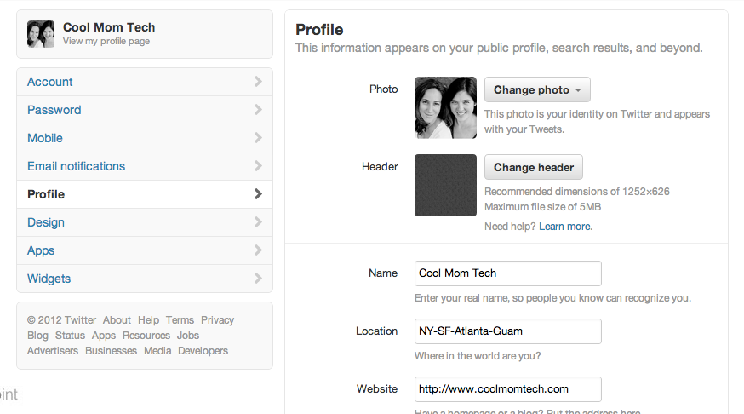
Task: Open the Jobs footer link
Action: click(x=188, y=335)
